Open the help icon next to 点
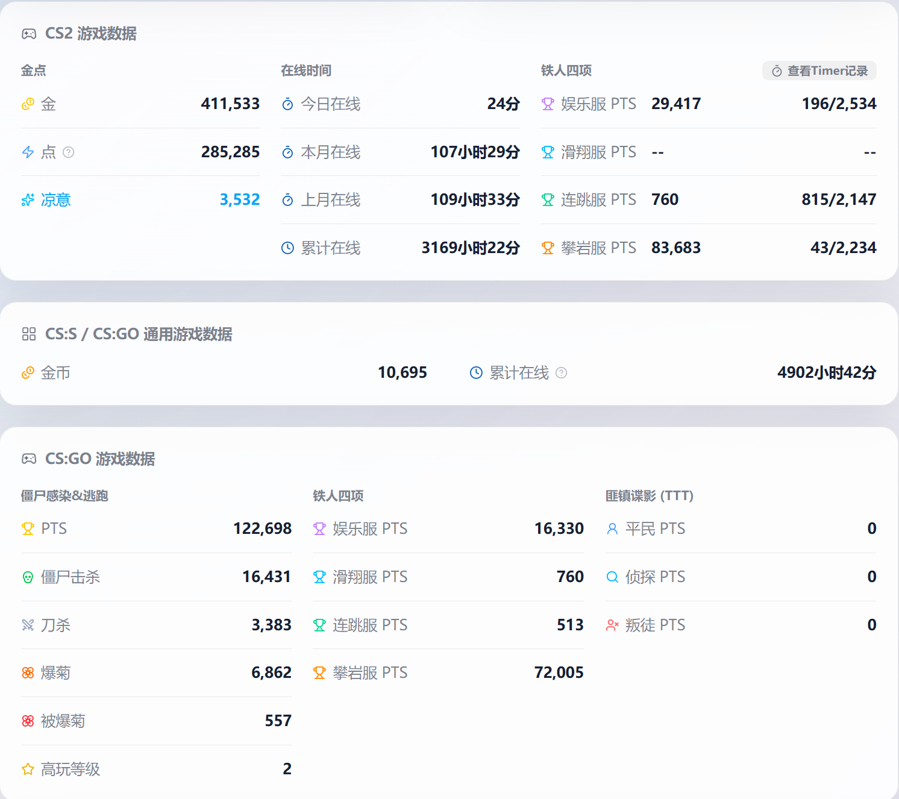 point(69,152)
